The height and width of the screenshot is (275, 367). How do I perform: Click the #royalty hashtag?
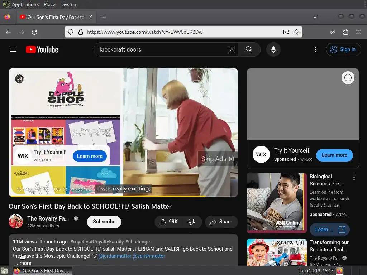coord(79,242)
